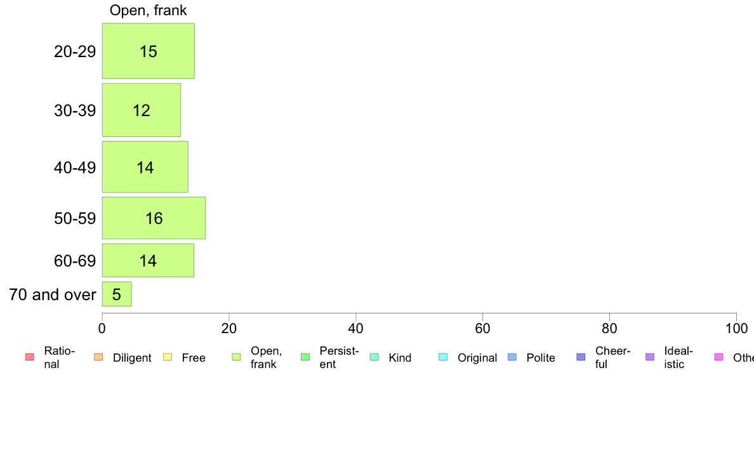Click the pink Other legend swatch

point(719,357)
